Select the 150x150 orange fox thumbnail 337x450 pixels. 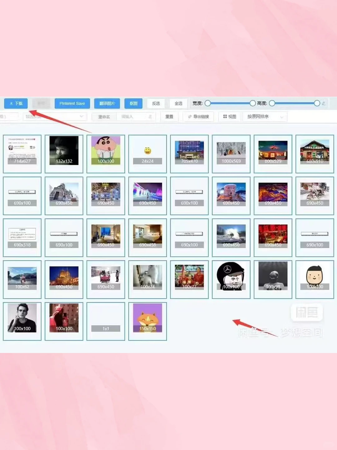[x=148, y=321]
